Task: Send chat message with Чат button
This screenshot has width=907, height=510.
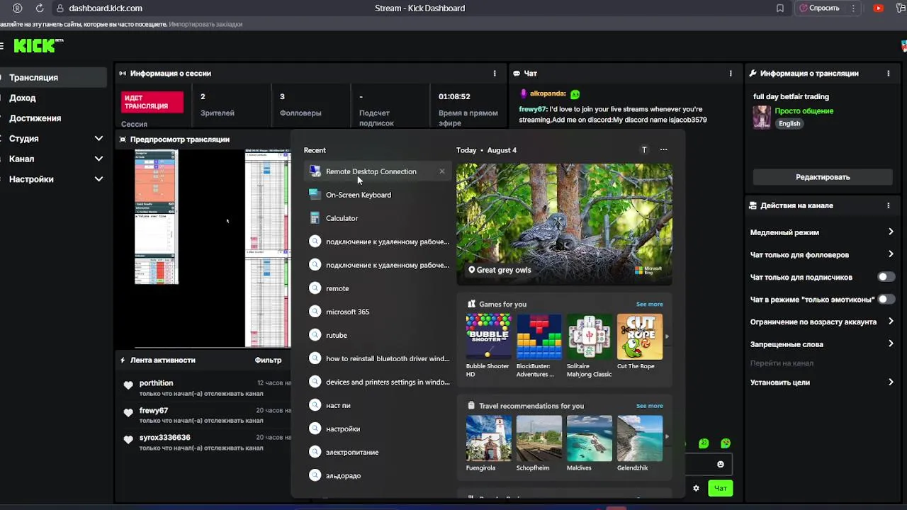Action: click(x=721, y=488)
